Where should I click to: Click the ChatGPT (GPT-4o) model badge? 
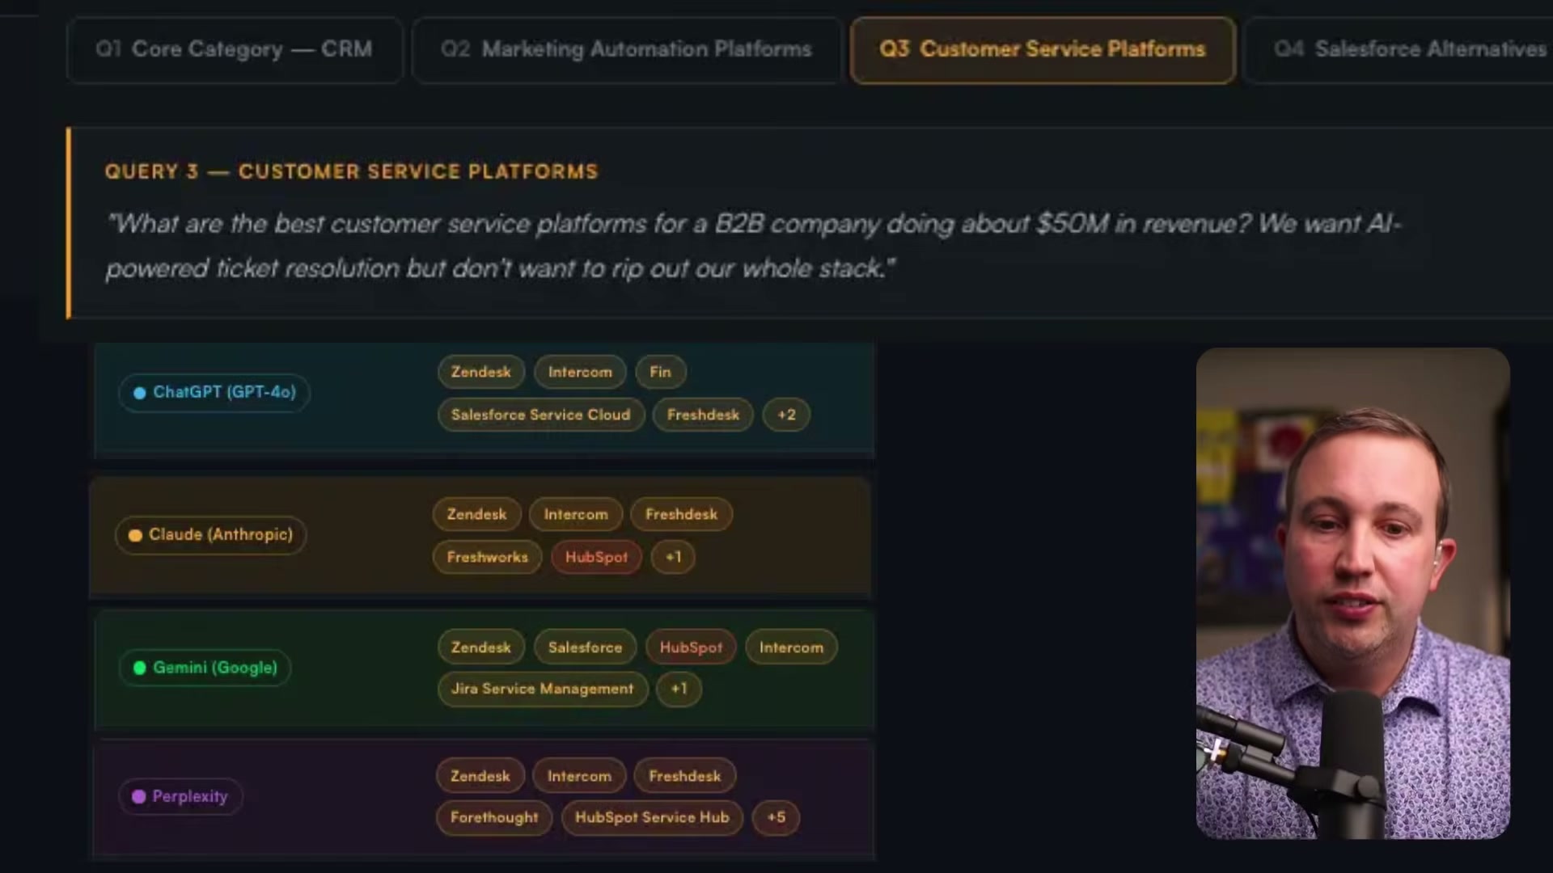pyautogui.click(x=214, y=393)
